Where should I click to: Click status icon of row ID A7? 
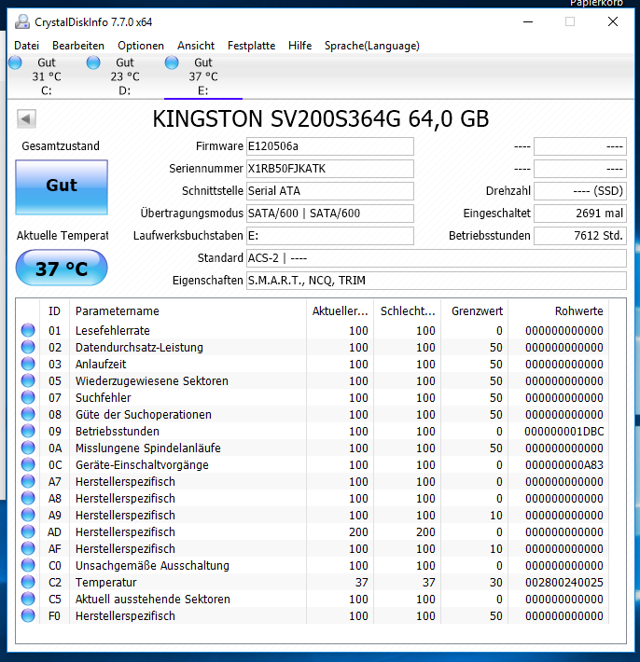28,481
